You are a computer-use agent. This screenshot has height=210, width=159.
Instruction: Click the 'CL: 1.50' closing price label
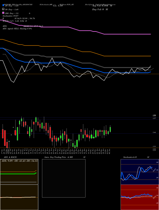(x=58, y=6)
